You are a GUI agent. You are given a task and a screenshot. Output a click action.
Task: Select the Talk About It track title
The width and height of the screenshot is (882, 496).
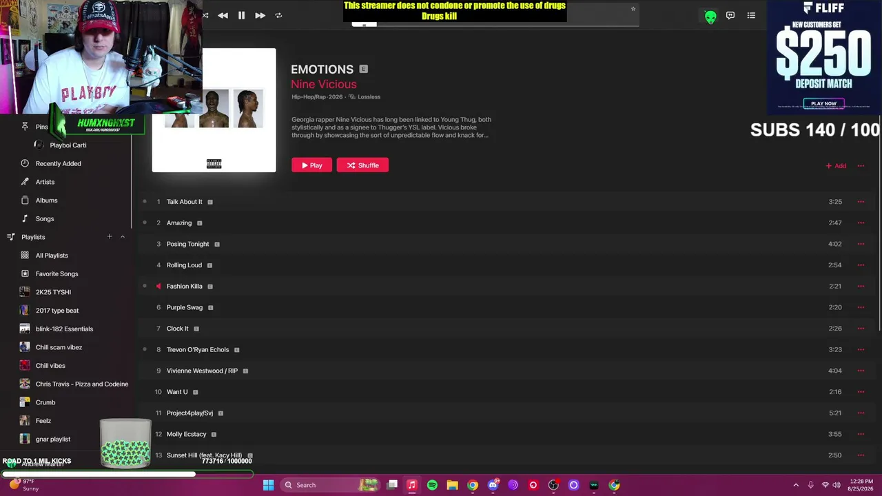(x=185, y=202)
